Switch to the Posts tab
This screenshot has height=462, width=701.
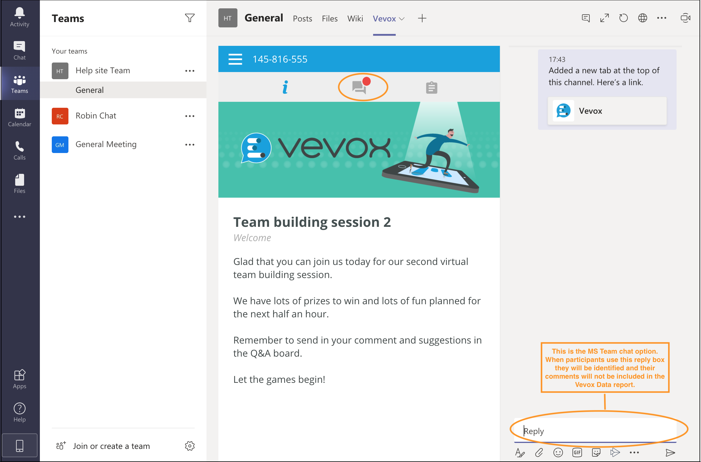[302, 18]
